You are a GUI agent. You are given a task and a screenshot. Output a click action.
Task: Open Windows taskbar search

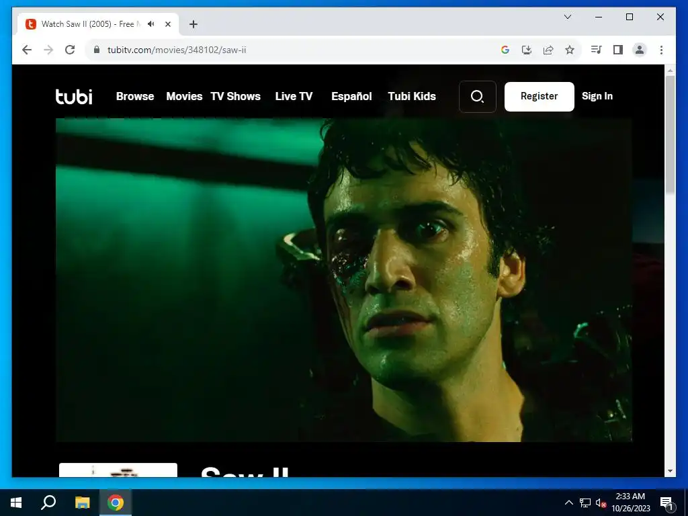coord(48,503)
